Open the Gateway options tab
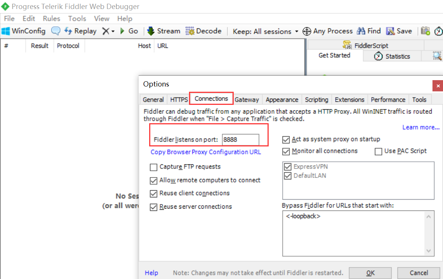The image size is (443, 279). pos(247,100)
